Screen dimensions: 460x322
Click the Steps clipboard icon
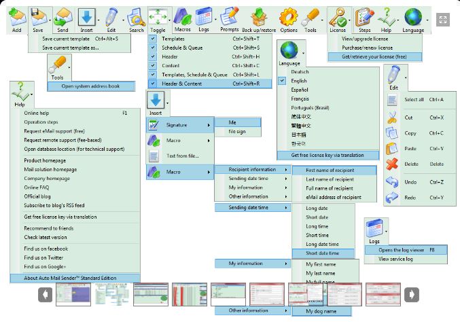pos(364,16)
